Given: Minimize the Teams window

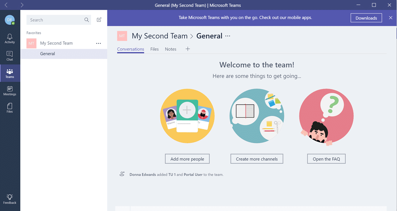Looking at the screenshot, I should [x=358, y=5].
